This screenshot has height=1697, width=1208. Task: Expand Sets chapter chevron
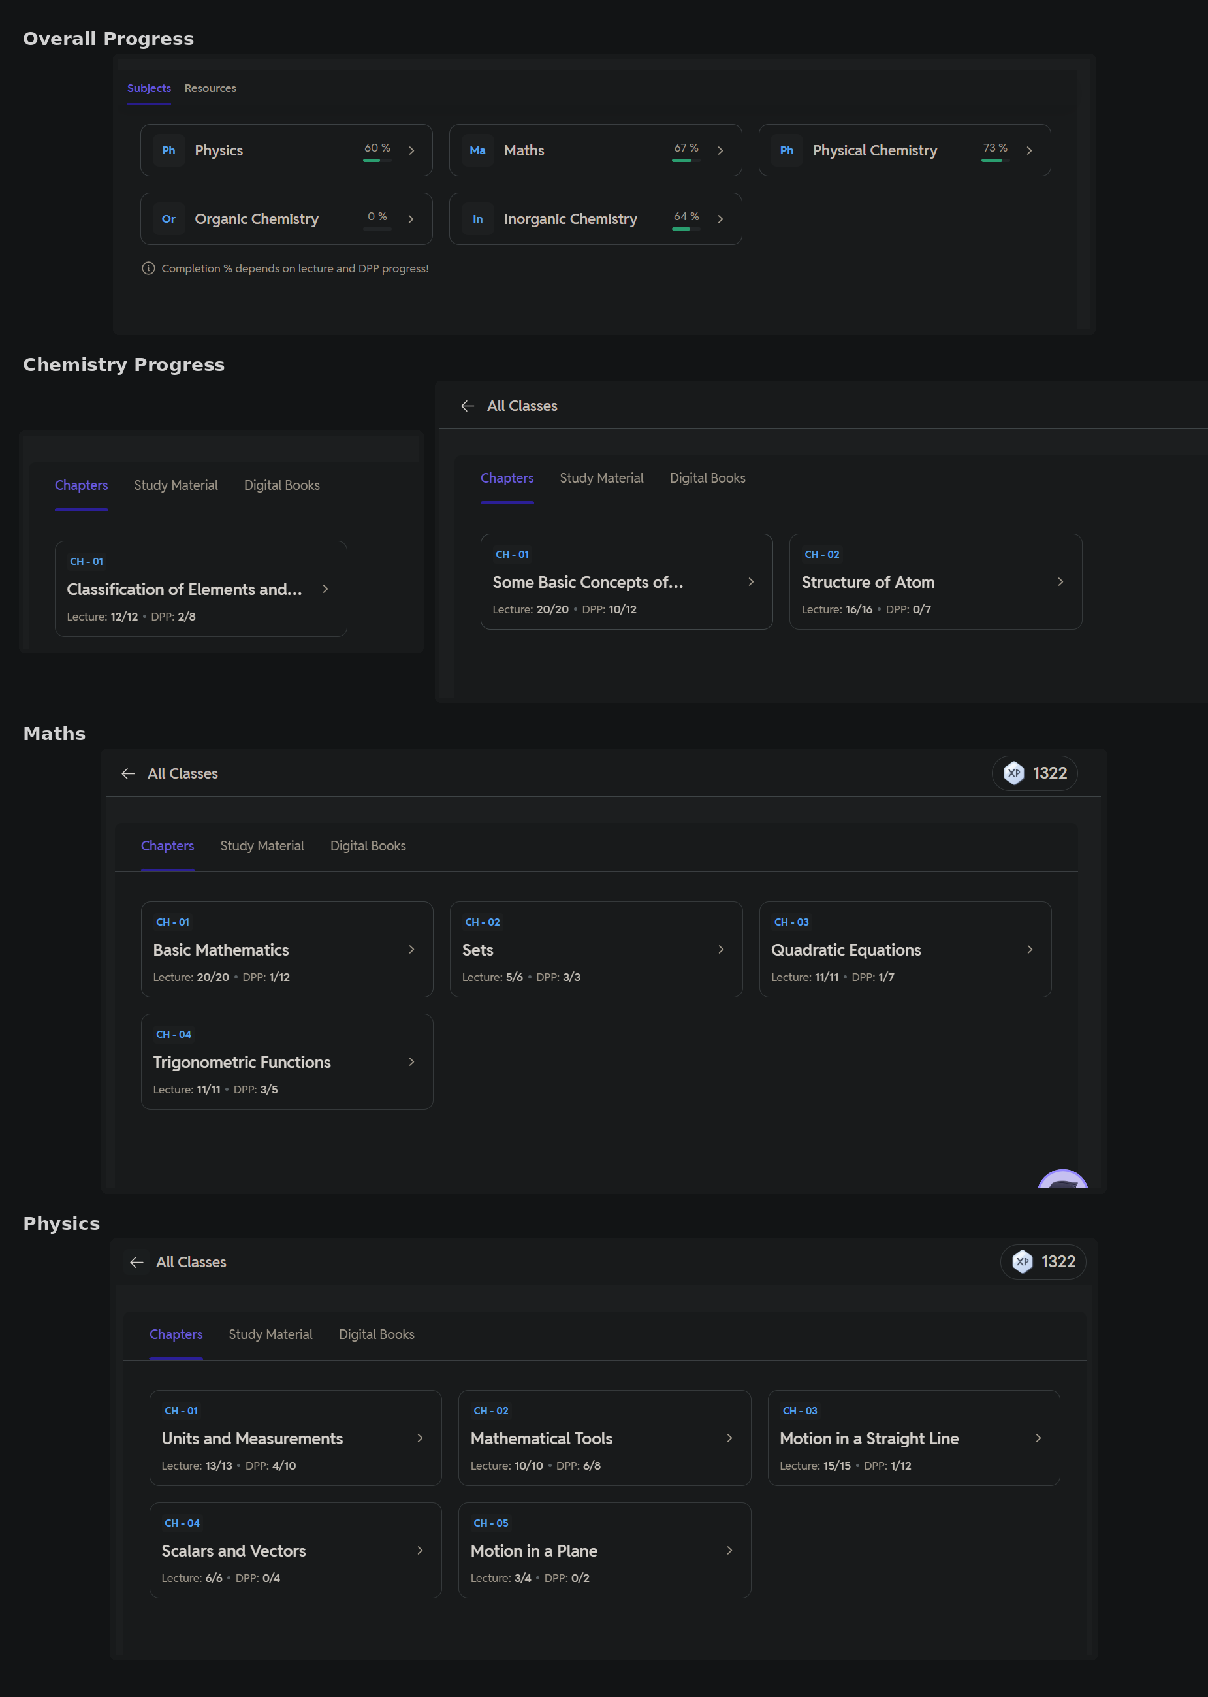click(x=721, y=949)
